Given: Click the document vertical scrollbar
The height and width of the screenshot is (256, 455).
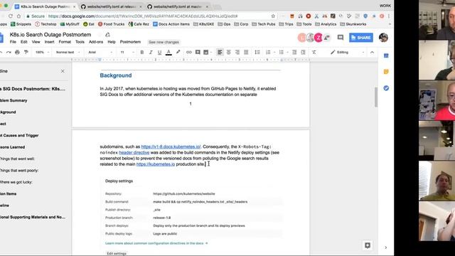Looking at the screenshot, I should click(376, 97).
